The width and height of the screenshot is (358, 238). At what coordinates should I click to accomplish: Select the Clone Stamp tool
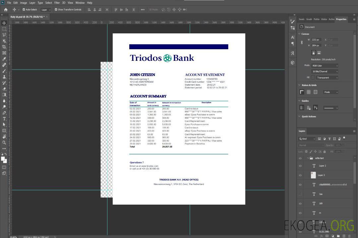tap(4, 77)
